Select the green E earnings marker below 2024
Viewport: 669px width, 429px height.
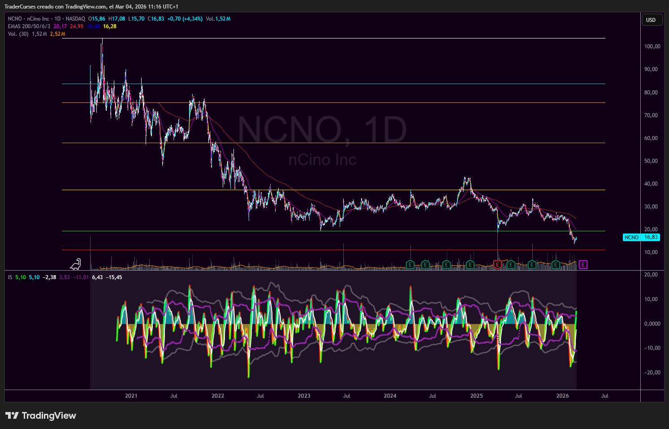(x=409, y=264)
